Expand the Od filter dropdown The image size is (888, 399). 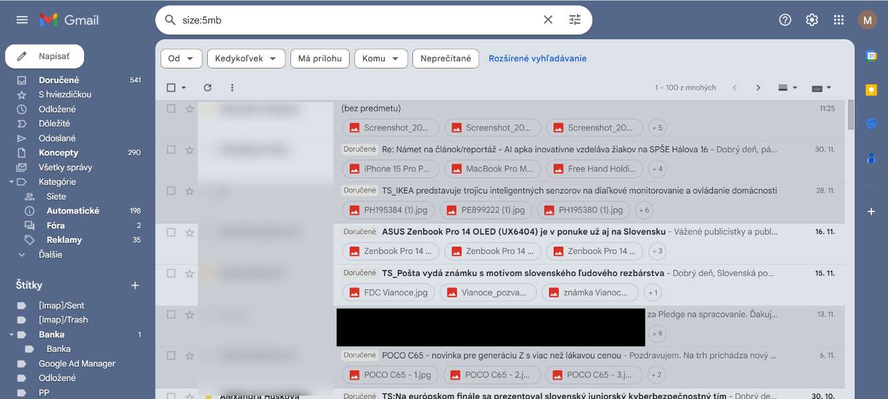coord(181,59)
